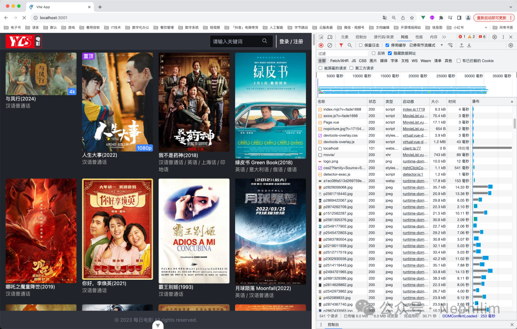Click the share page icon
The height and width of the screenshot is (329, 517).
pos(403,18)
